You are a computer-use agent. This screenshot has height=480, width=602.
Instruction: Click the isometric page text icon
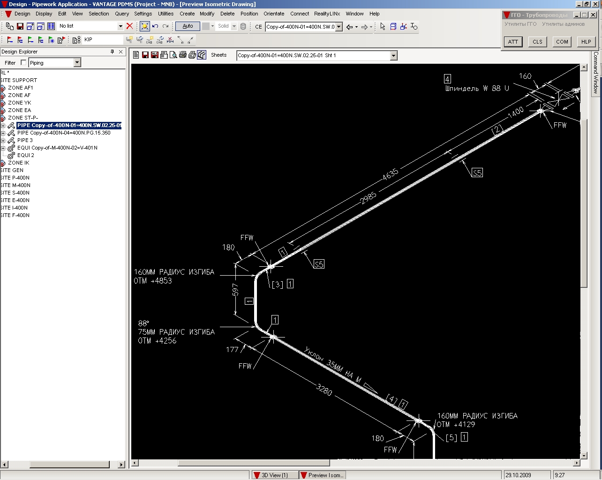136,55
